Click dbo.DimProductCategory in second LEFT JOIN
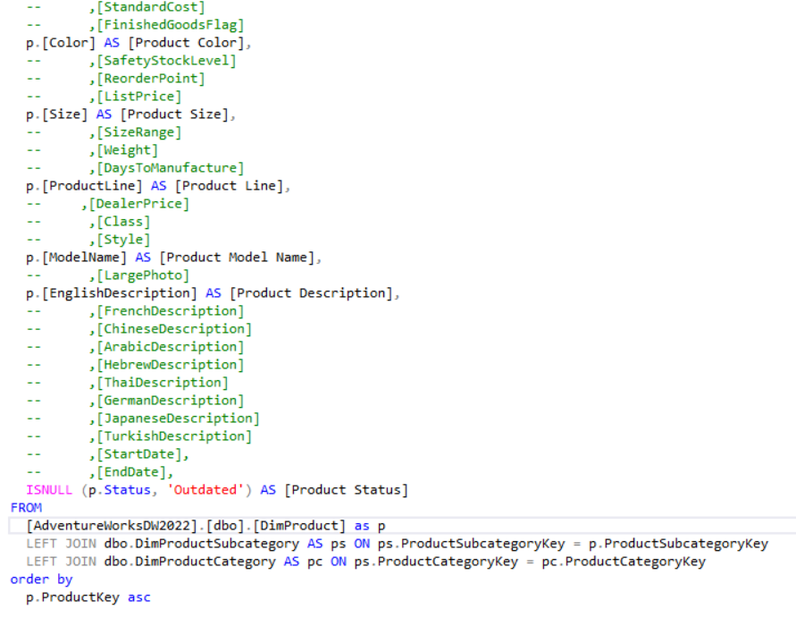 tap(190, 562)
